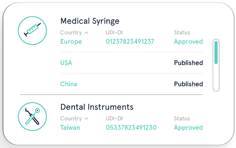Click UDI-DI number 01237823491237
The height and width of the screenshot is (148, 236).
click(130, 42)
